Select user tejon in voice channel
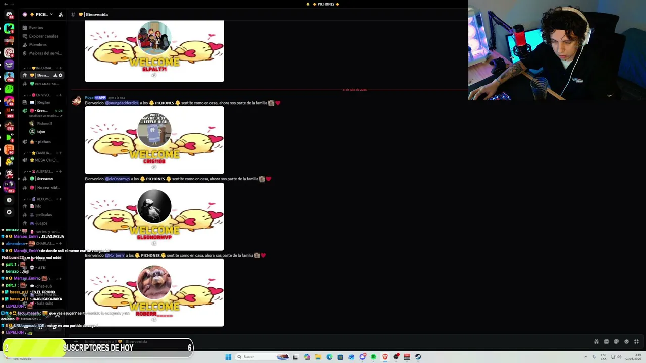Viewport: 646px width, 363px height. pos(38,132)
